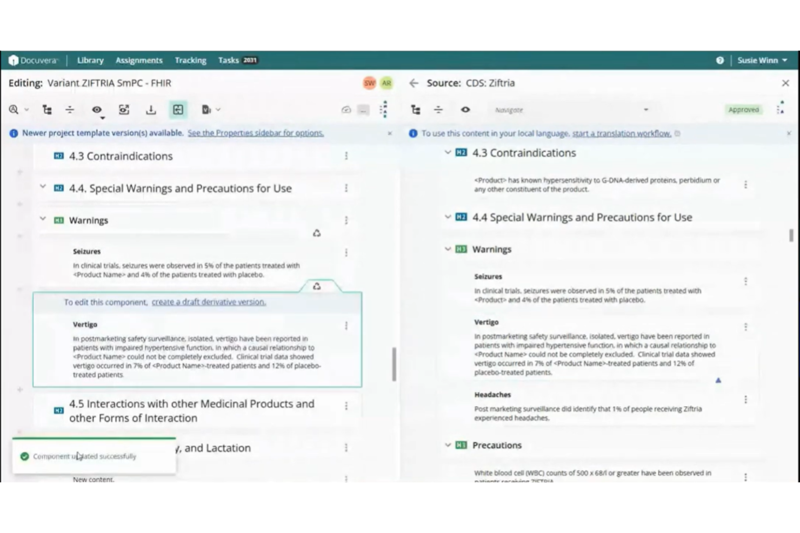
Task: Click the Docuvera logo
Action: tap(33, 60)
